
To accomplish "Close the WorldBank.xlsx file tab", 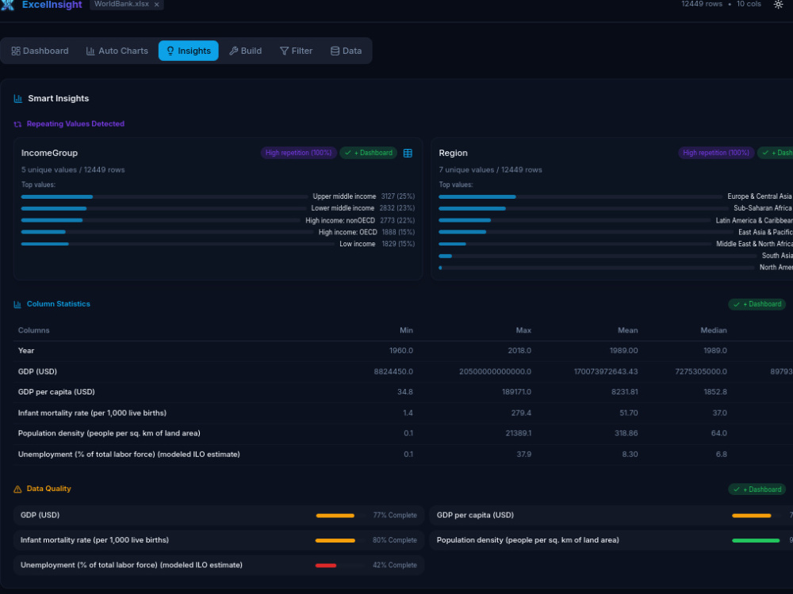I will pyautogui.click(x=157, y=5).
